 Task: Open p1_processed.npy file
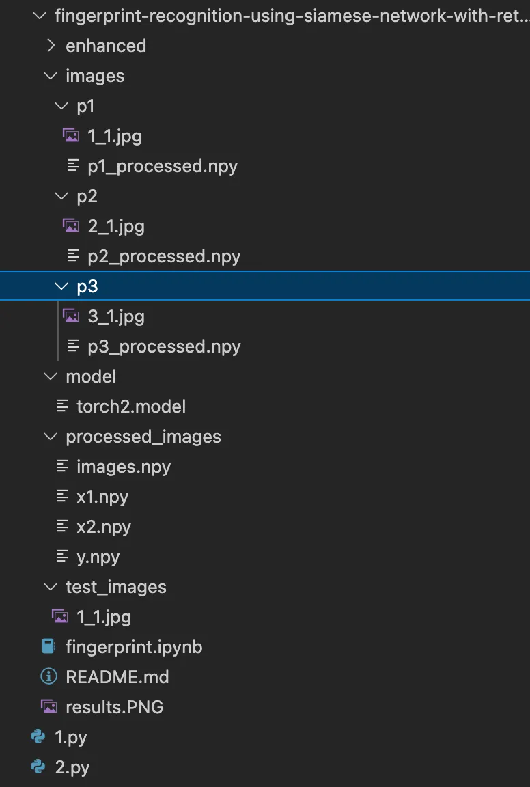click(162, 165)
